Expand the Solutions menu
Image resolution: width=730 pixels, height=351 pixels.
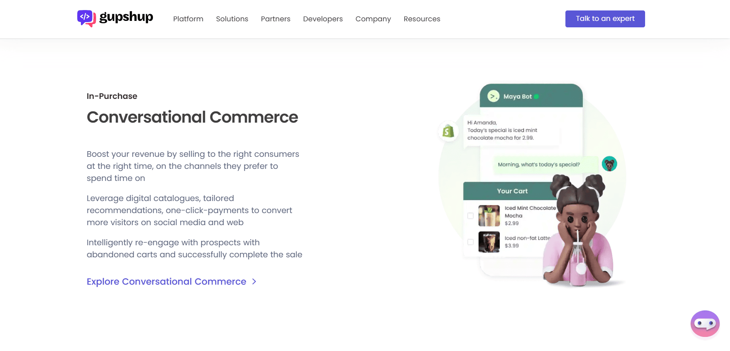[x=232, y=19]
